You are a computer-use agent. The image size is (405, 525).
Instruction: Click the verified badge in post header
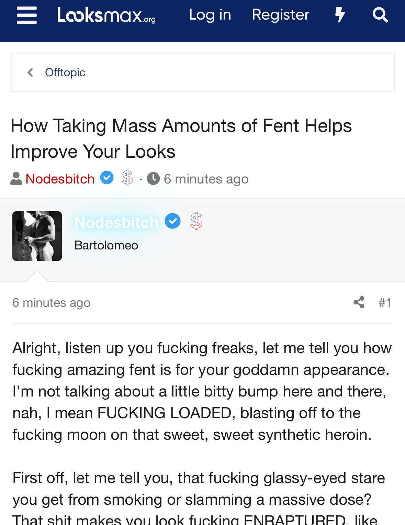[x=172, y=221]
